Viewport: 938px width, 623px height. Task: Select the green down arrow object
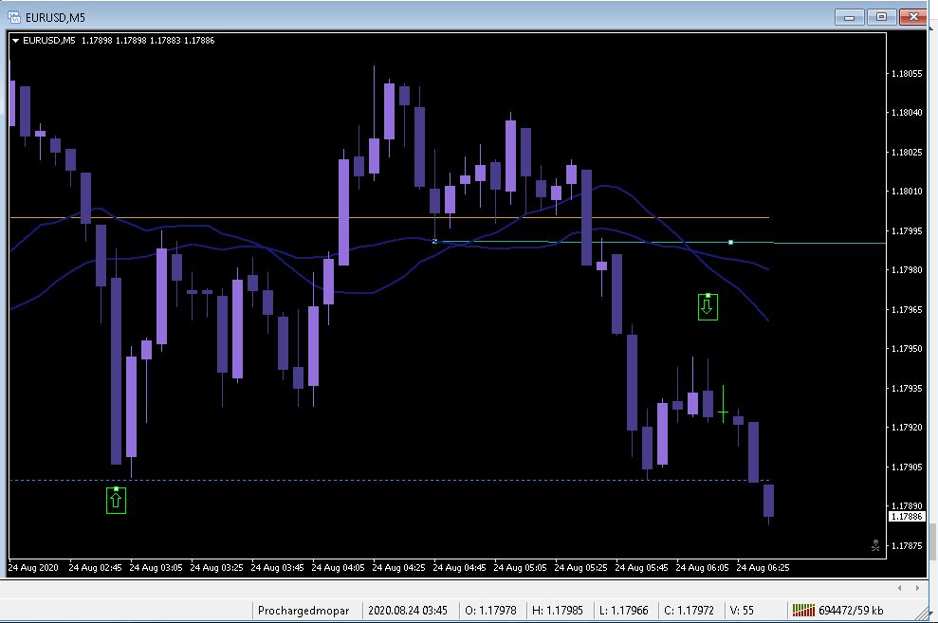pos(708,306)
